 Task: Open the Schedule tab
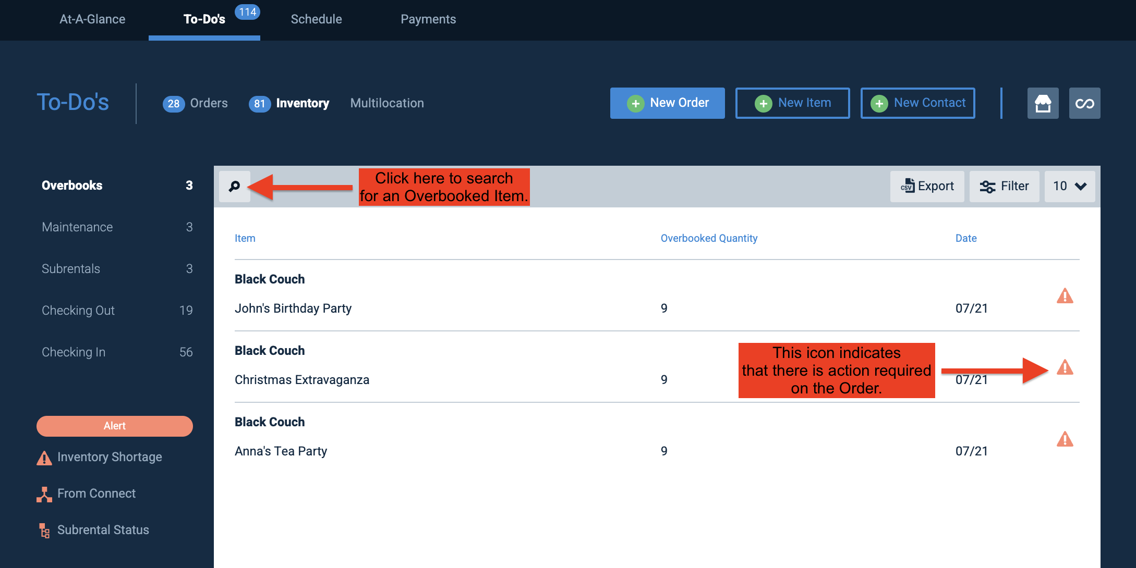pyautogui.click(x=316, y=19)
